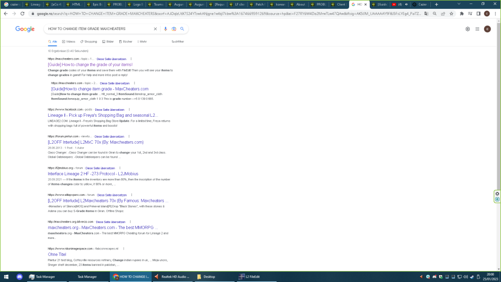501x282 pixels.
Task: Switch to Shopping search tab
Action: pos(89,42)
